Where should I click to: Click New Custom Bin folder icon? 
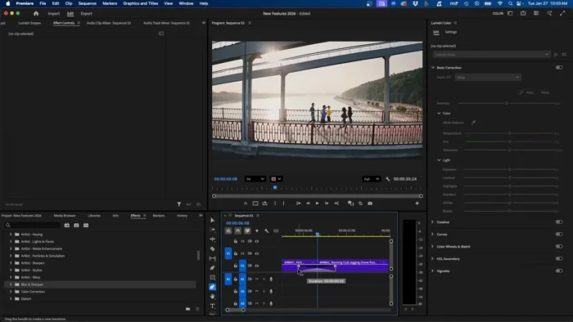[187, 309]
